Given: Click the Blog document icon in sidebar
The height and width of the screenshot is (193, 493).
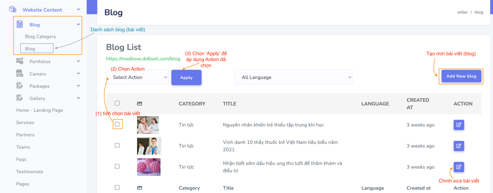Looking at the screenshot, I should [x=20, y=24].
